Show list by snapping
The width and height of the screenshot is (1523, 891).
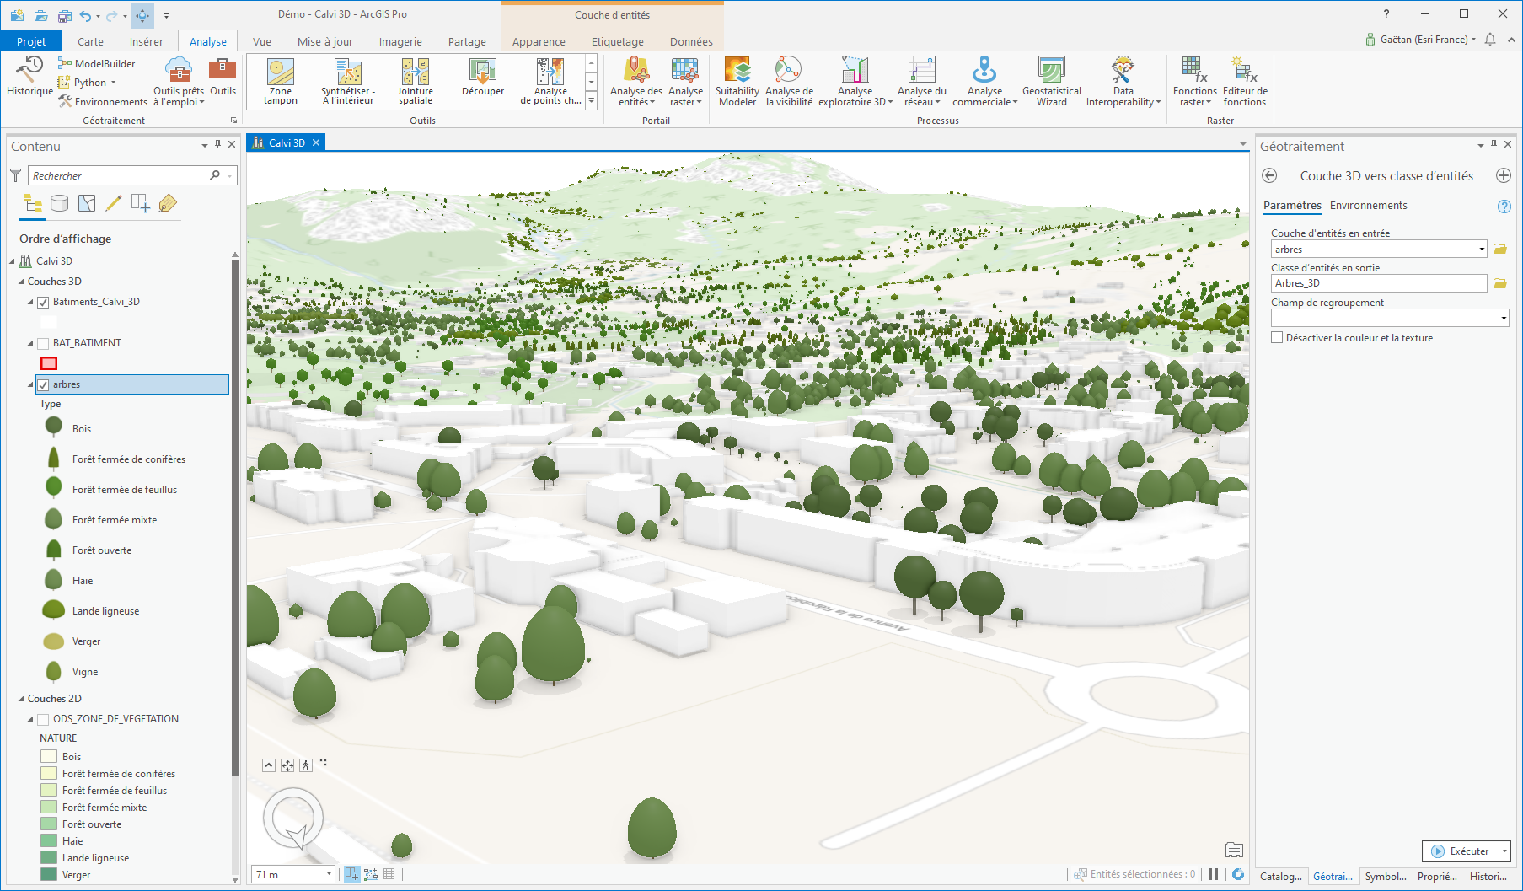click(x=141, y=203)
